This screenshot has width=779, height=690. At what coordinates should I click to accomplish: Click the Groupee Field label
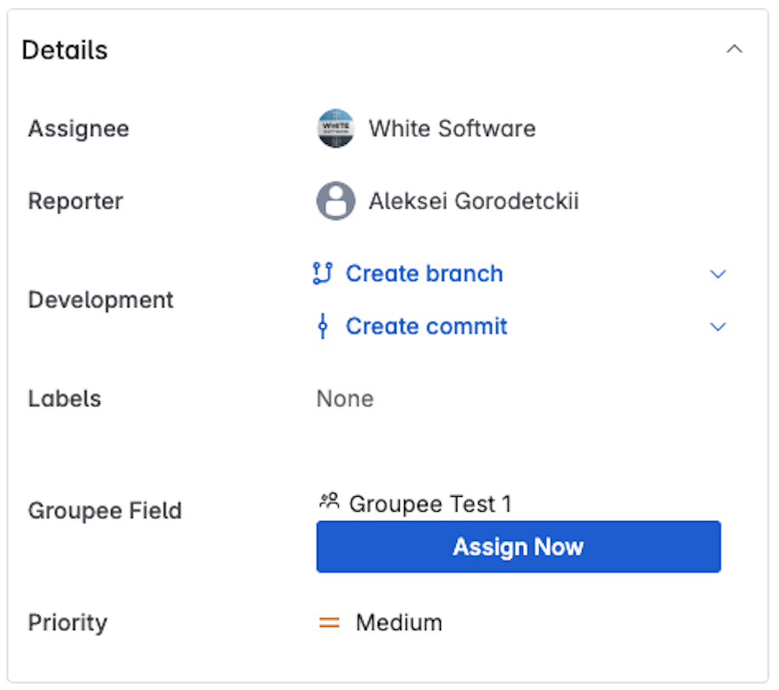click(104, 510)
